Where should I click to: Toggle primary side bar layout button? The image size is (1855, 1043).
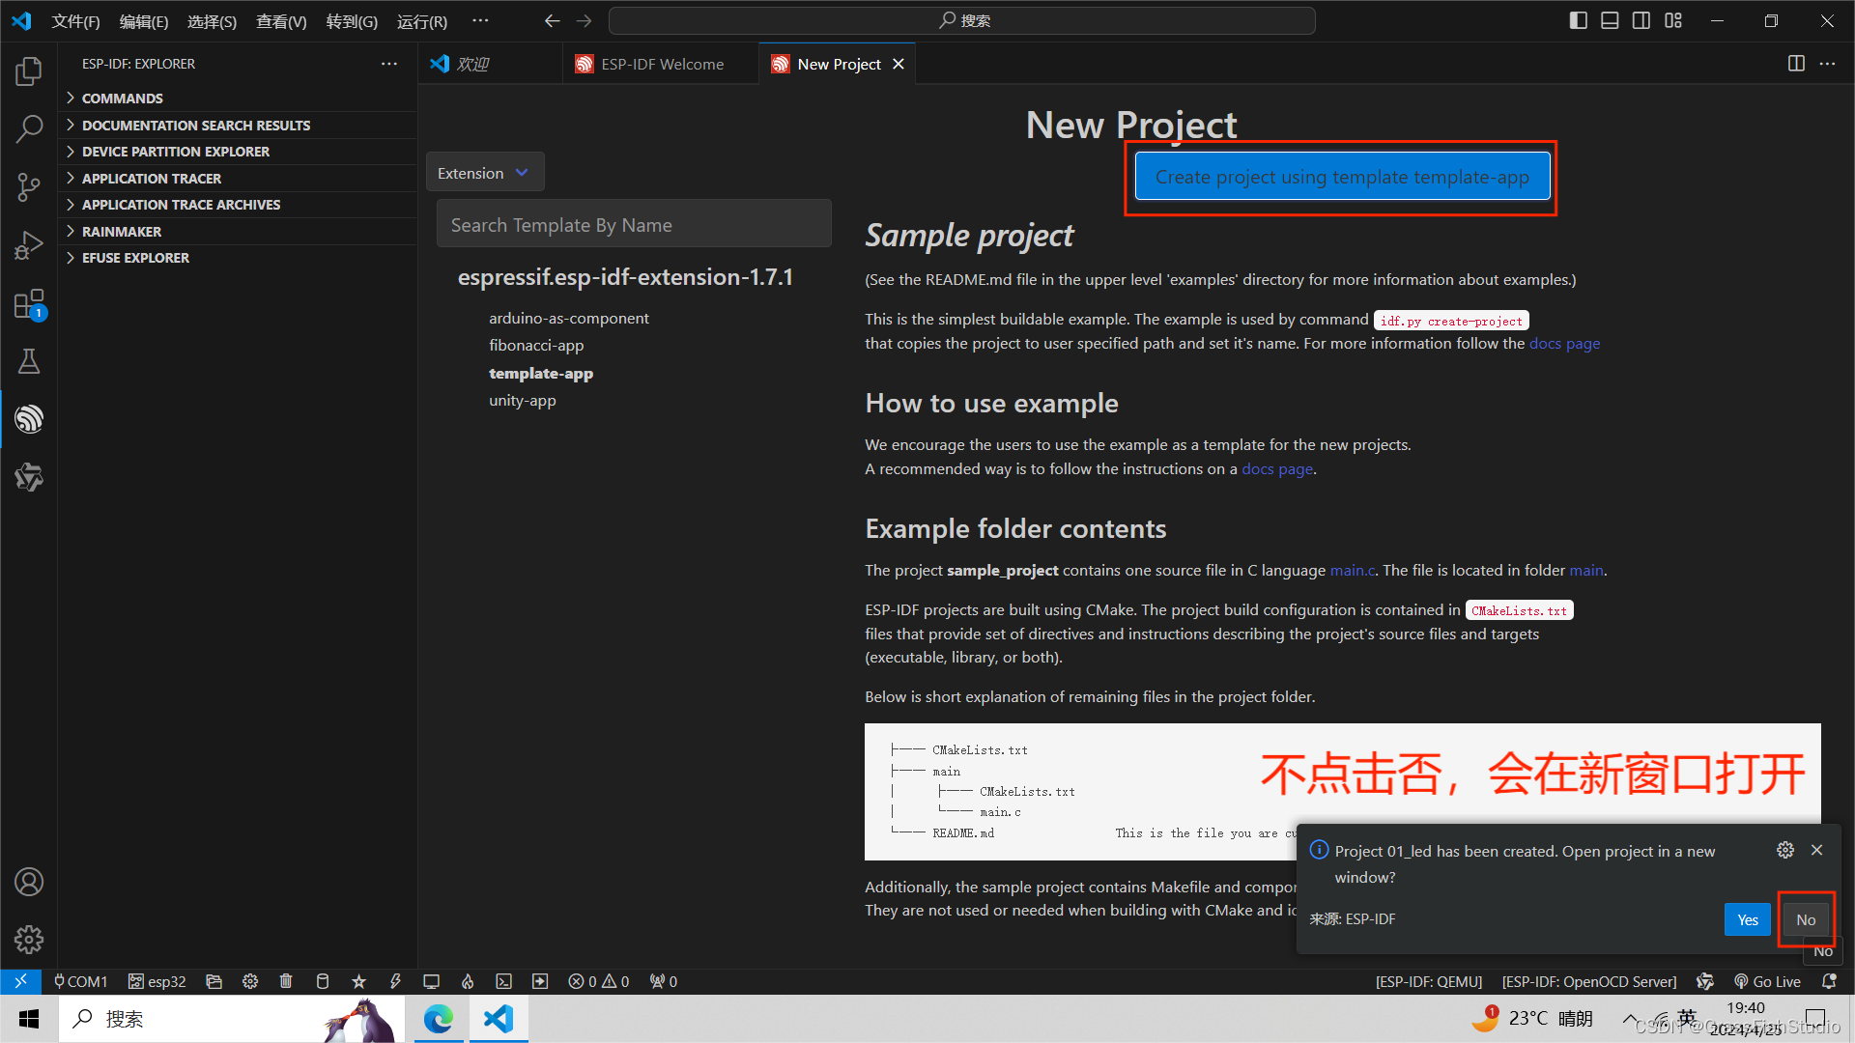(1579, 20)
